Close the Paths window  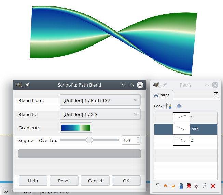(215, 85)
